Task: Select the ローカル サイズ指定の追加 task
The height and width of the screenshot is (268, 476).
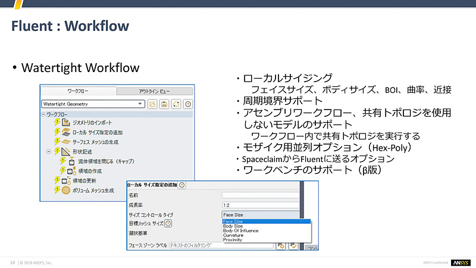Action: click(98, 132)
